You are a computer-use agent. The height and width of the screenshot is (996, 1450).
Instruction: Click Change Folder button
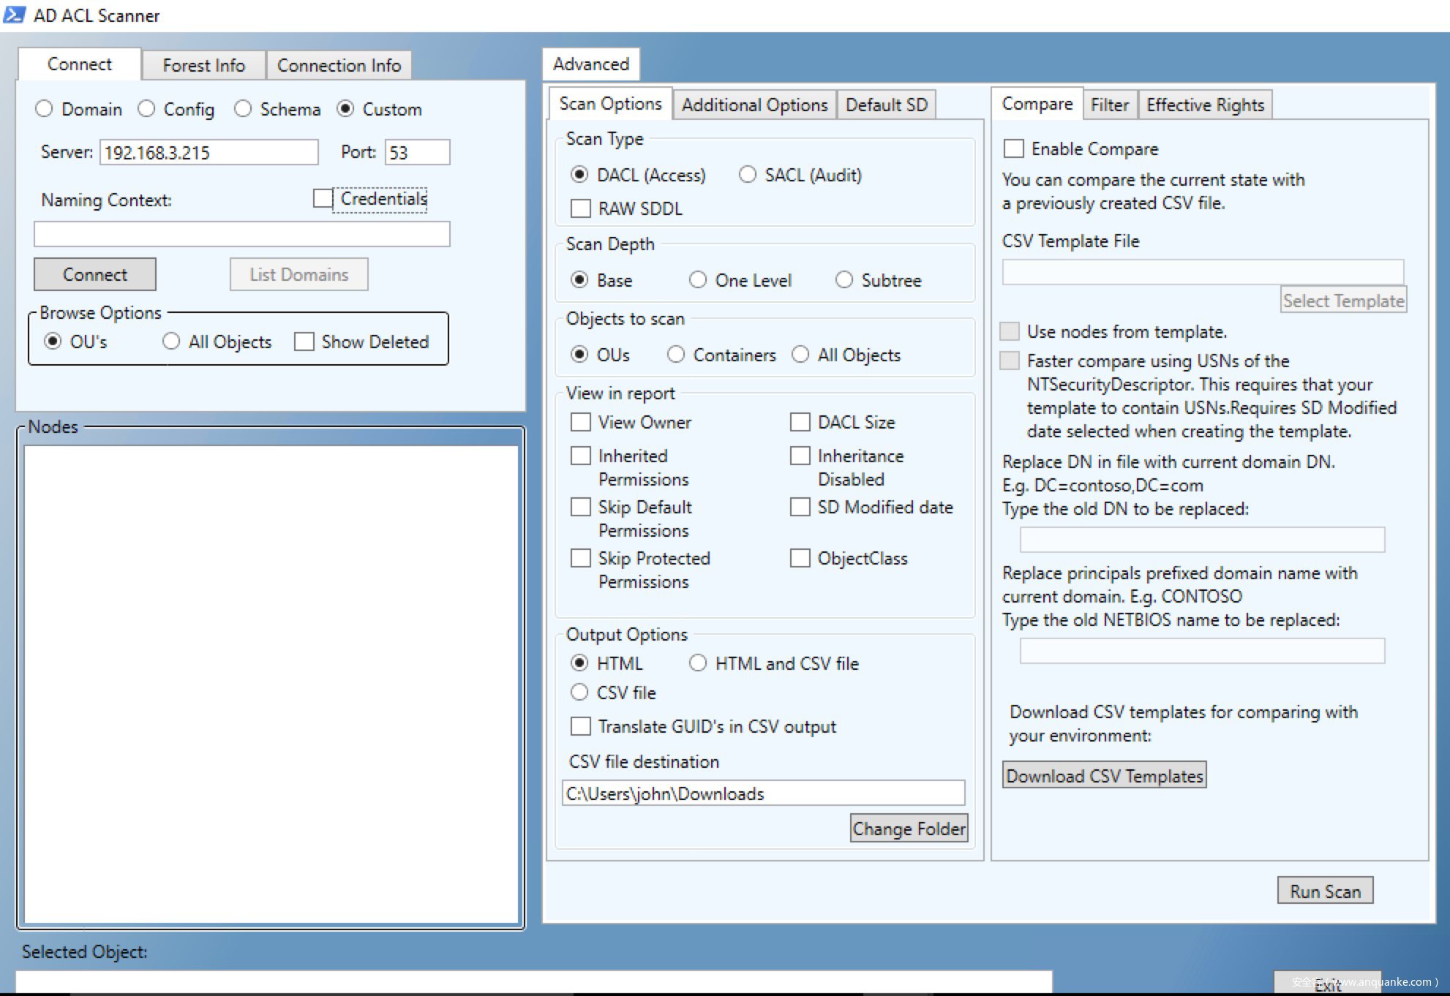coord(909,828)
